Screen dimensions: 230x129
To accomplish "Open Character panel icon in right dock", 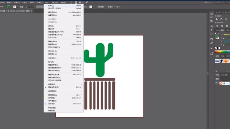I will (x=212, y=27).
